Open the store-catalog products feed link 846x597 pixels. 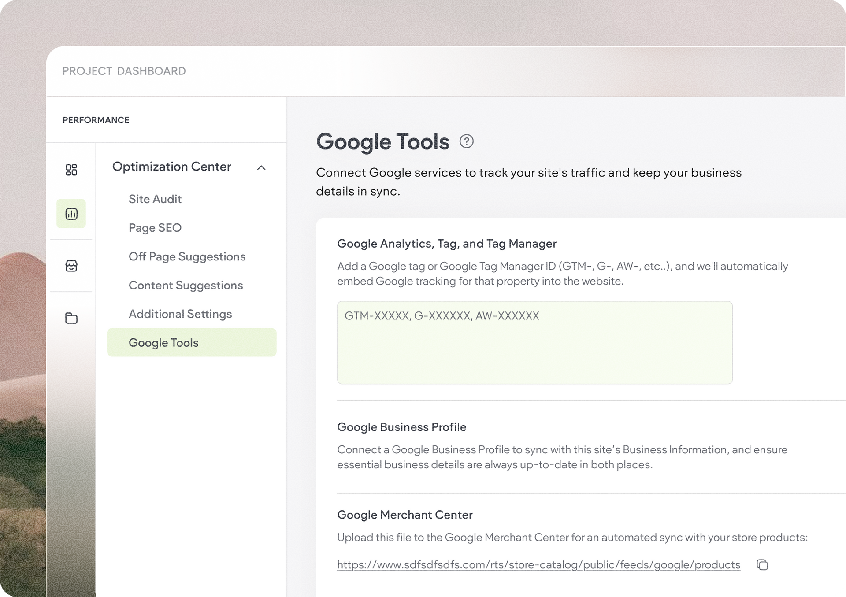[x=538, y=564]
